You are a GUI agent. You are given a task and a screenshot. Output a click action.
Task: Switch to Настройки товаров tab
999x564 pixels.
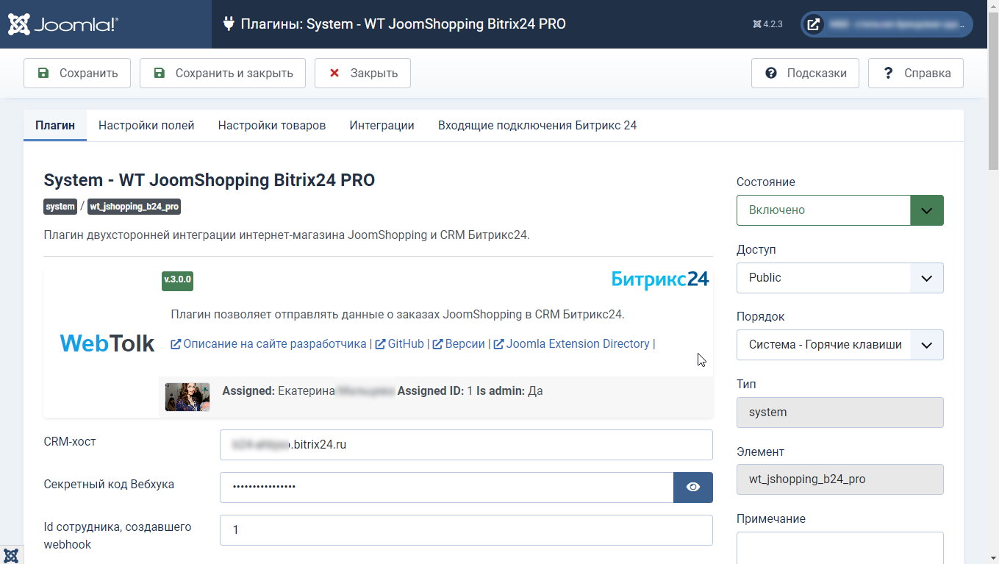pos(271,126)
